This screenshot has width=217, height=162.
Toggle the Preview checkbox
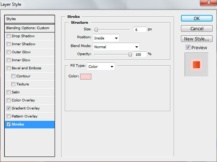pyautogui.click(x=188, y=47)
